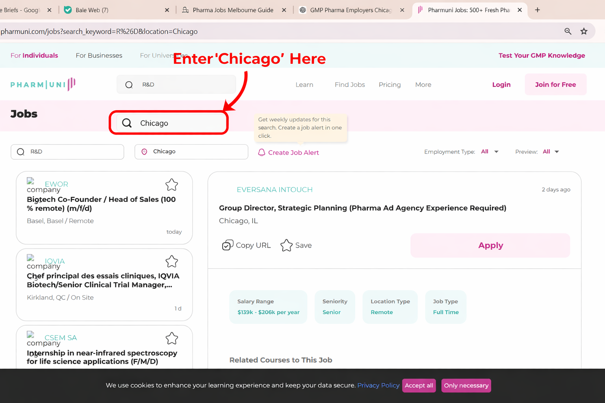The height and width of the screenshot is (403, 605).
Task: Star the CSEM SA internship job
Action: click(x=172, y=338)
